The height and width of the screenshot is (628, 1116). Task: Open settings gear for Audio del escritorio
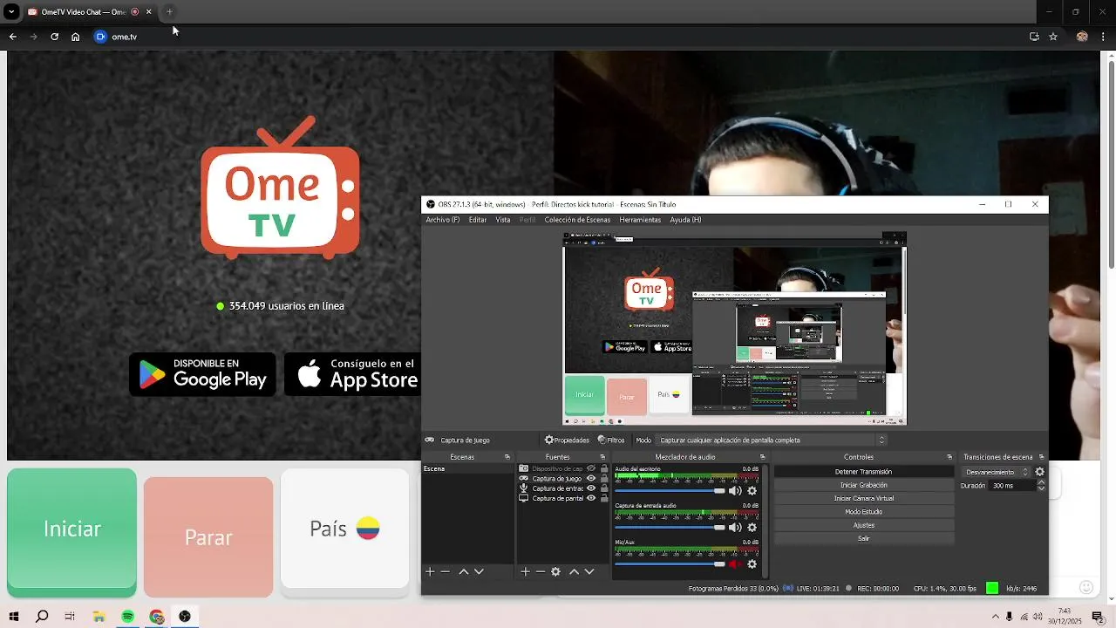(x=752, y=491)
